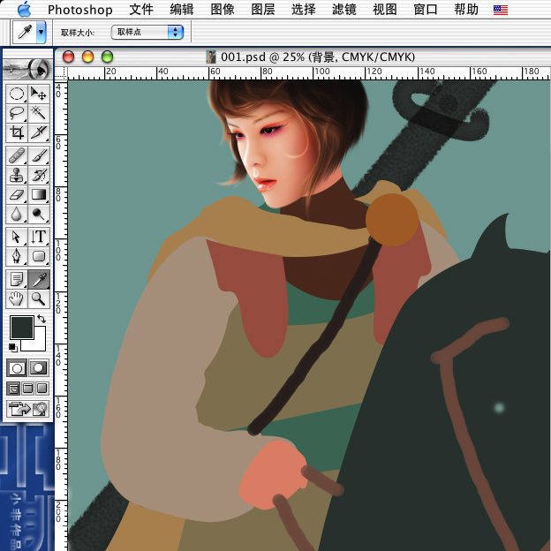Select the Magic Wand tool

(38, 113)
